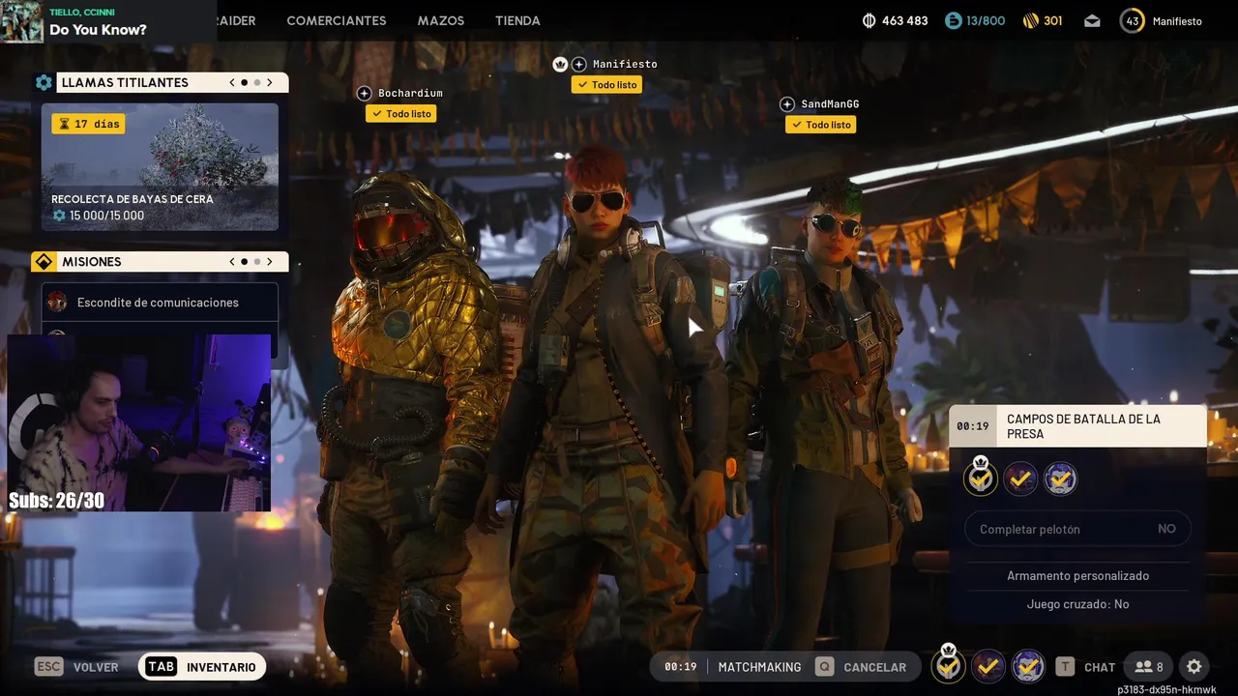
Task: Open the Tienda tab
Action: (x=517, y=20)
